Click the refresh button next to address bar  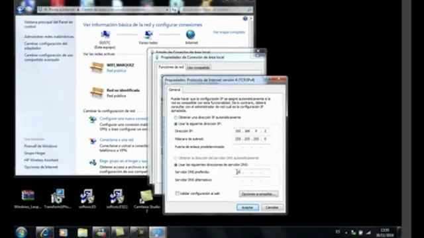[174, 10]
